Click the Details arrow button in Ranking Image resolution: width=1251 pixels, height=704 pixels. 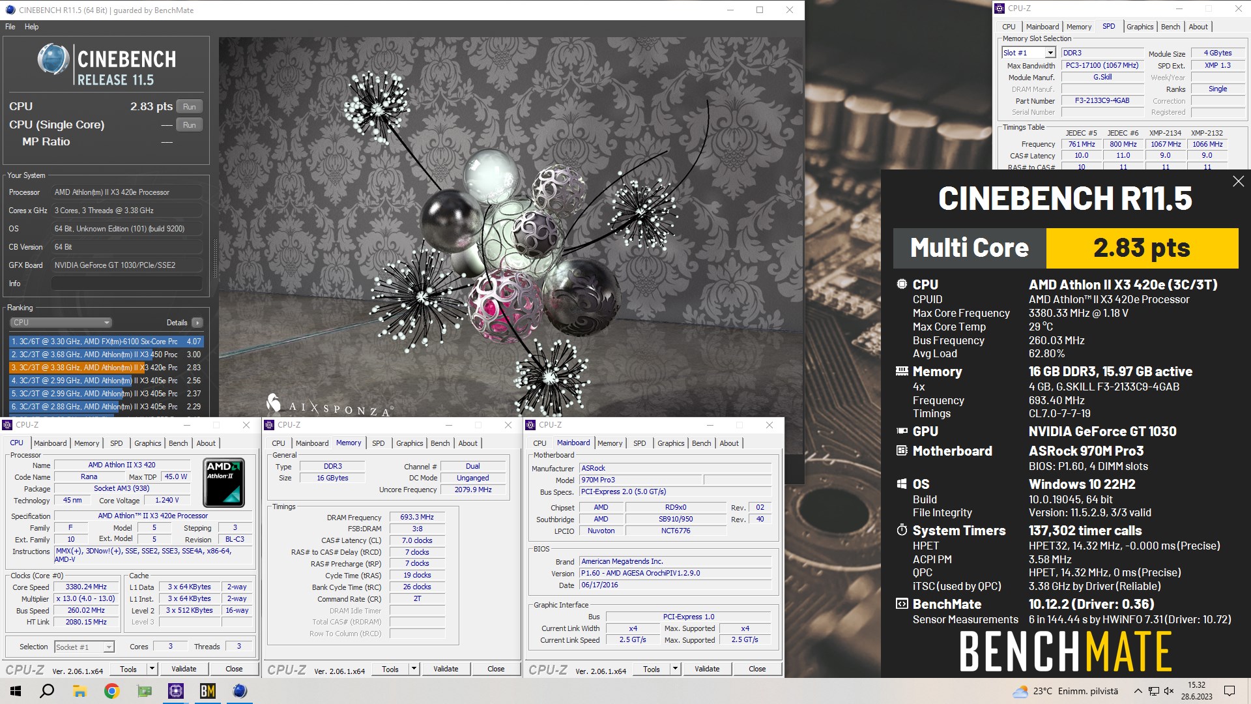click(x=197, y=323)
